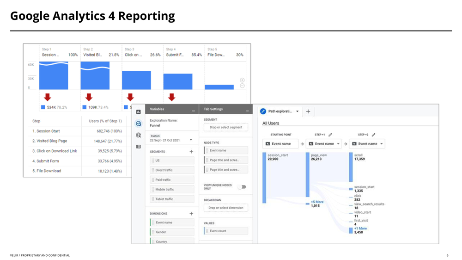Image resolution: width=462 pixels, height=260 pixels.
Task: Click the 109K abandonment legend swatch
Action: click(x=85, y=107)
